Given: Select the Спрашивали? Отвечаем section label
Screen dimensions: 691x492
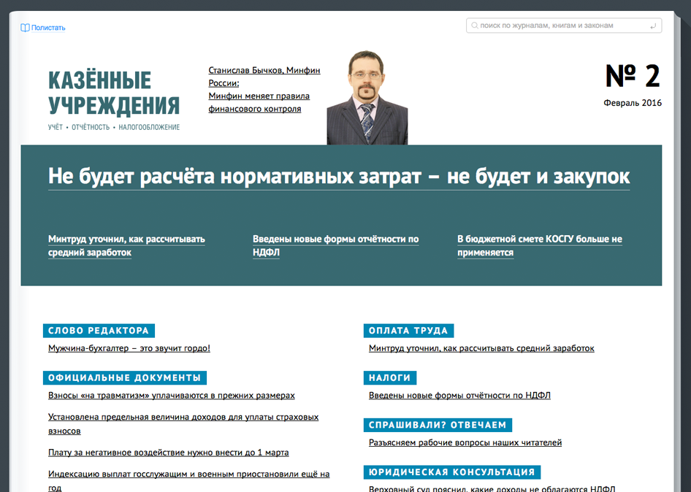Looking at the screenshot, I should [438, 425].
